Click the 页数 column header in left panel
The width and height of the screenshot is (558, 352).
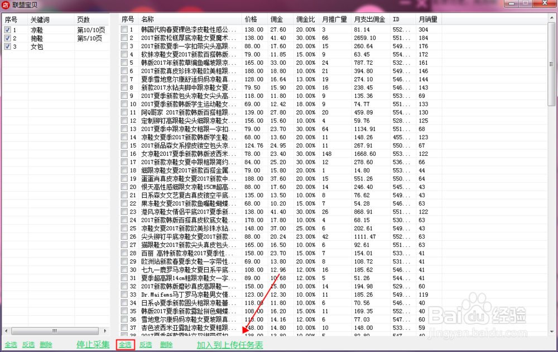point(92,20)
